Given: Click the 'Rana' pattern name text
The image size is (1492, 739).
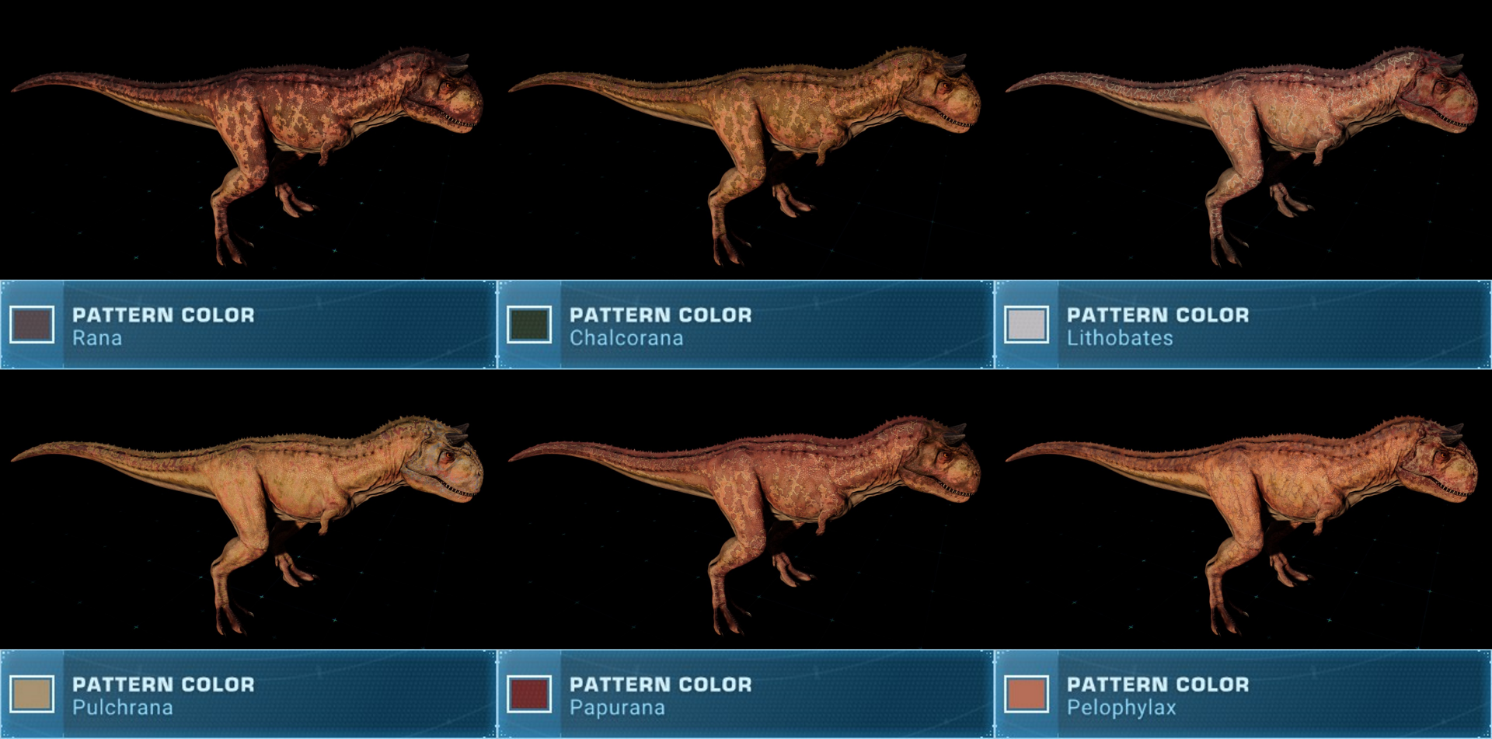Looking at the screenshot, I should tap(97, 339).
